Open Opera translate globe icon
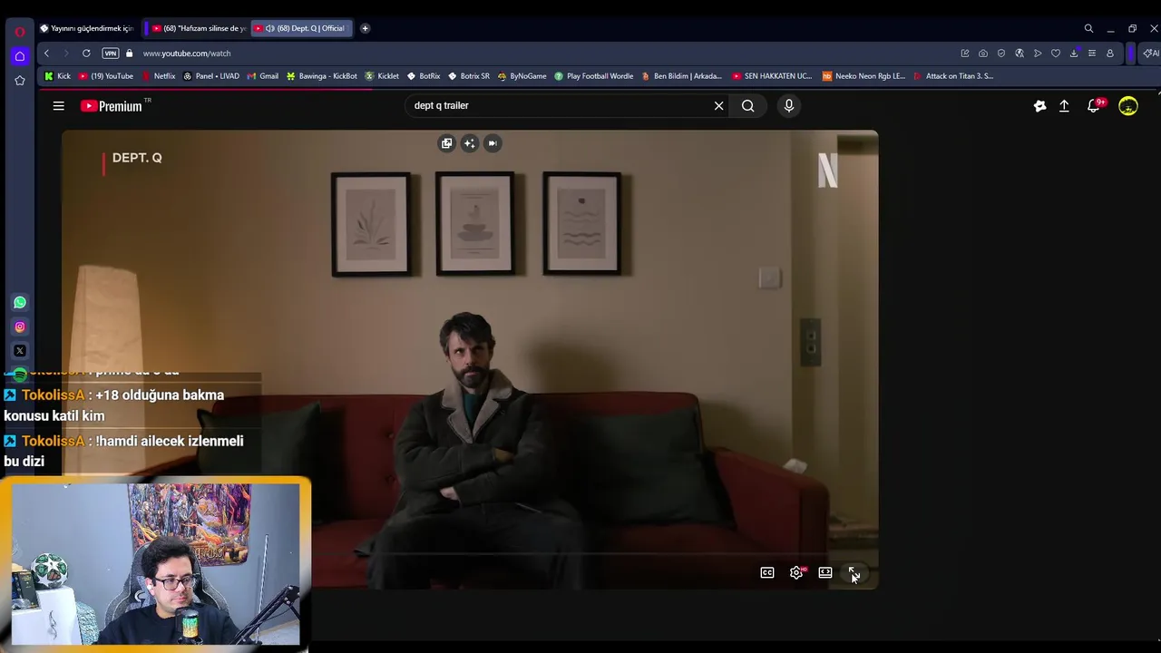The width and height of the screenshot is (1161, 653). click(1020, 54)
